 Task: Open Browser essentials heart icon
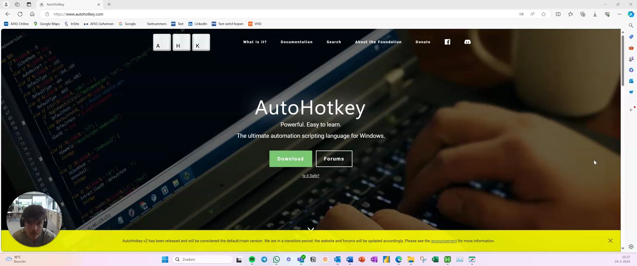coord(607,14)
